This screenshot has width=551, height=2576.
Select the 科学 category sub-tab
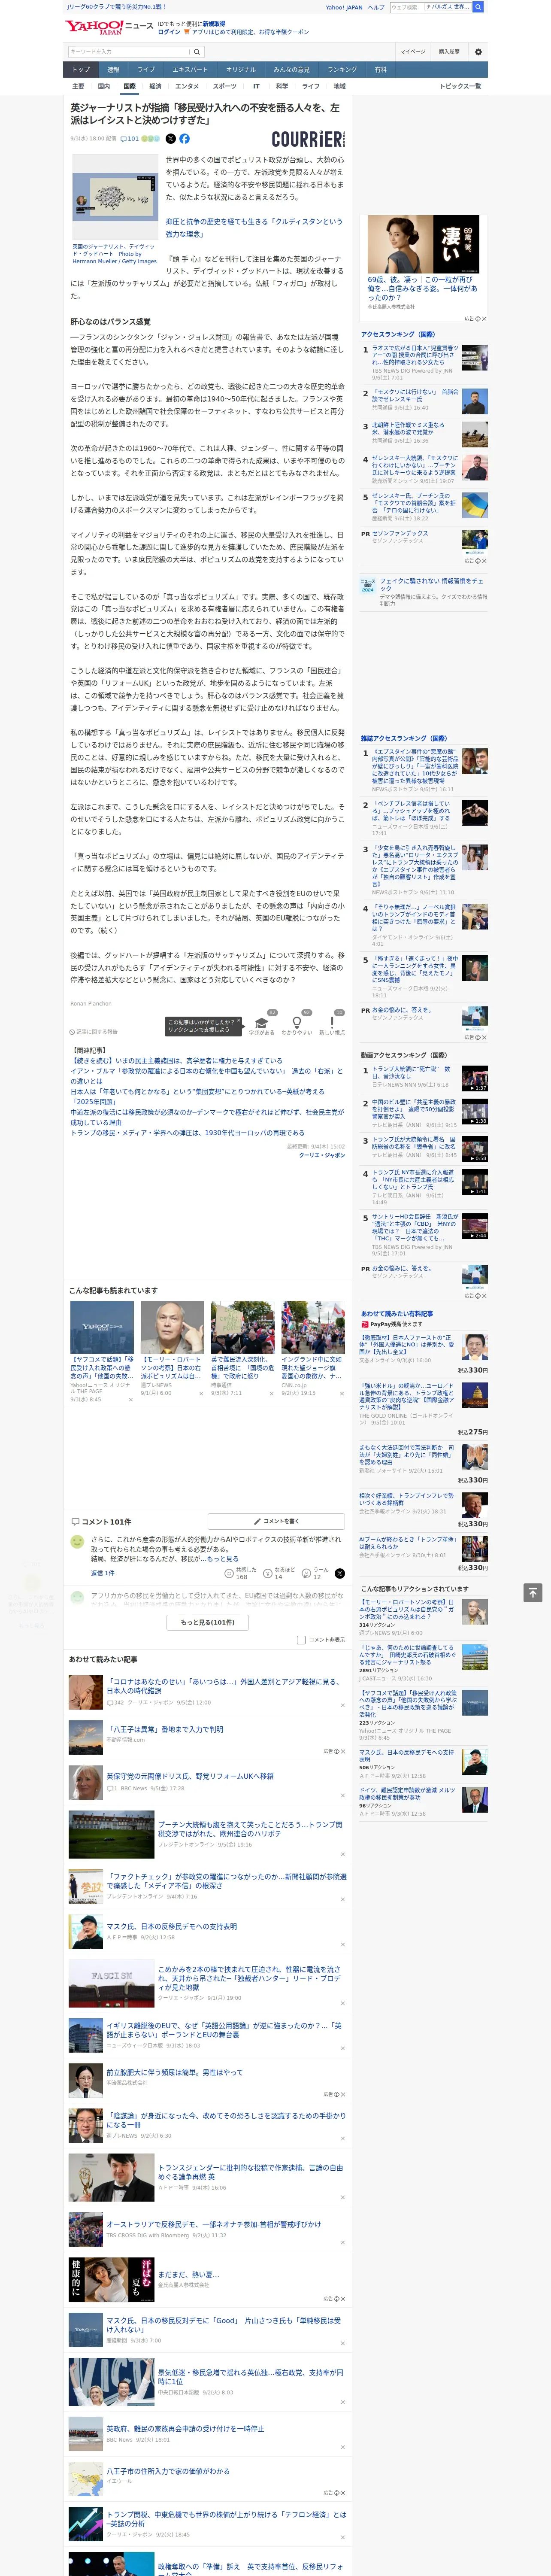(282, 86)
